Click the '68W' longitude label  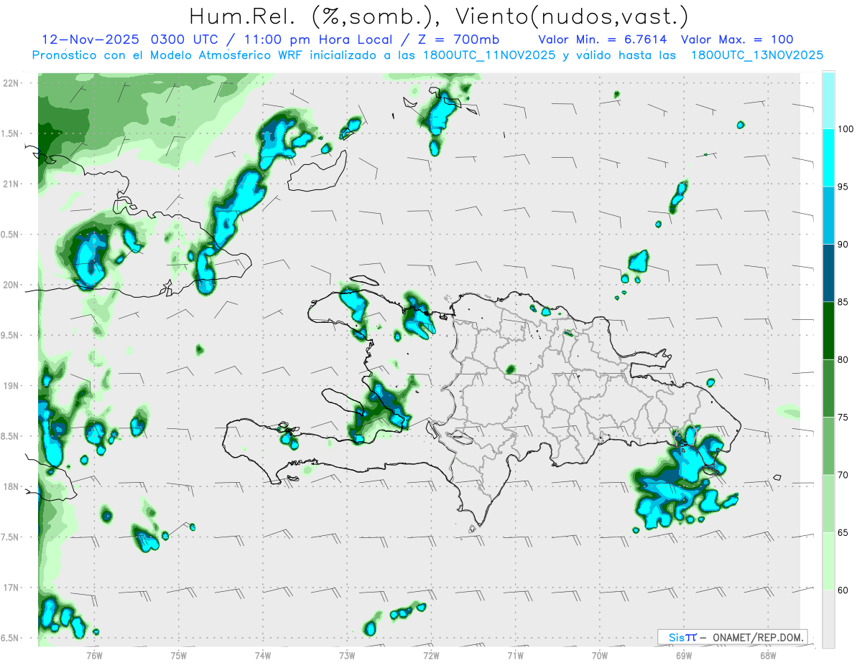coord(767,654)
